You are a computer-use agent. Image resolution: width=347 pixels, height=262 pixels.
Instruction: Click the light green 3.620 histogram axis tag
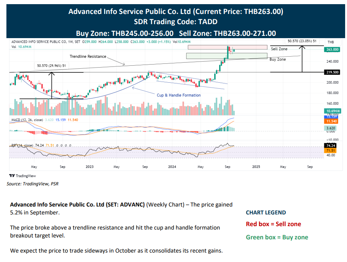331,128
